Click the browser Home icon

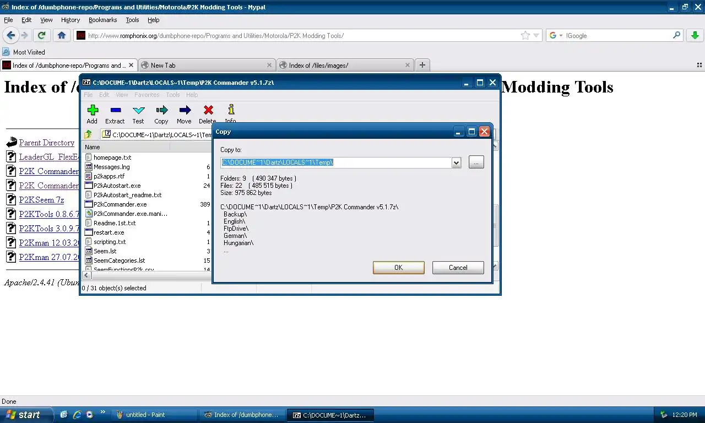click(x=62, y=35)
